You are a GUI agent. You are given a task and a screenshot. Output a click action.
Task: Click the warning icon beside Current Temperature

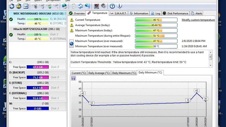click(72, 20)
